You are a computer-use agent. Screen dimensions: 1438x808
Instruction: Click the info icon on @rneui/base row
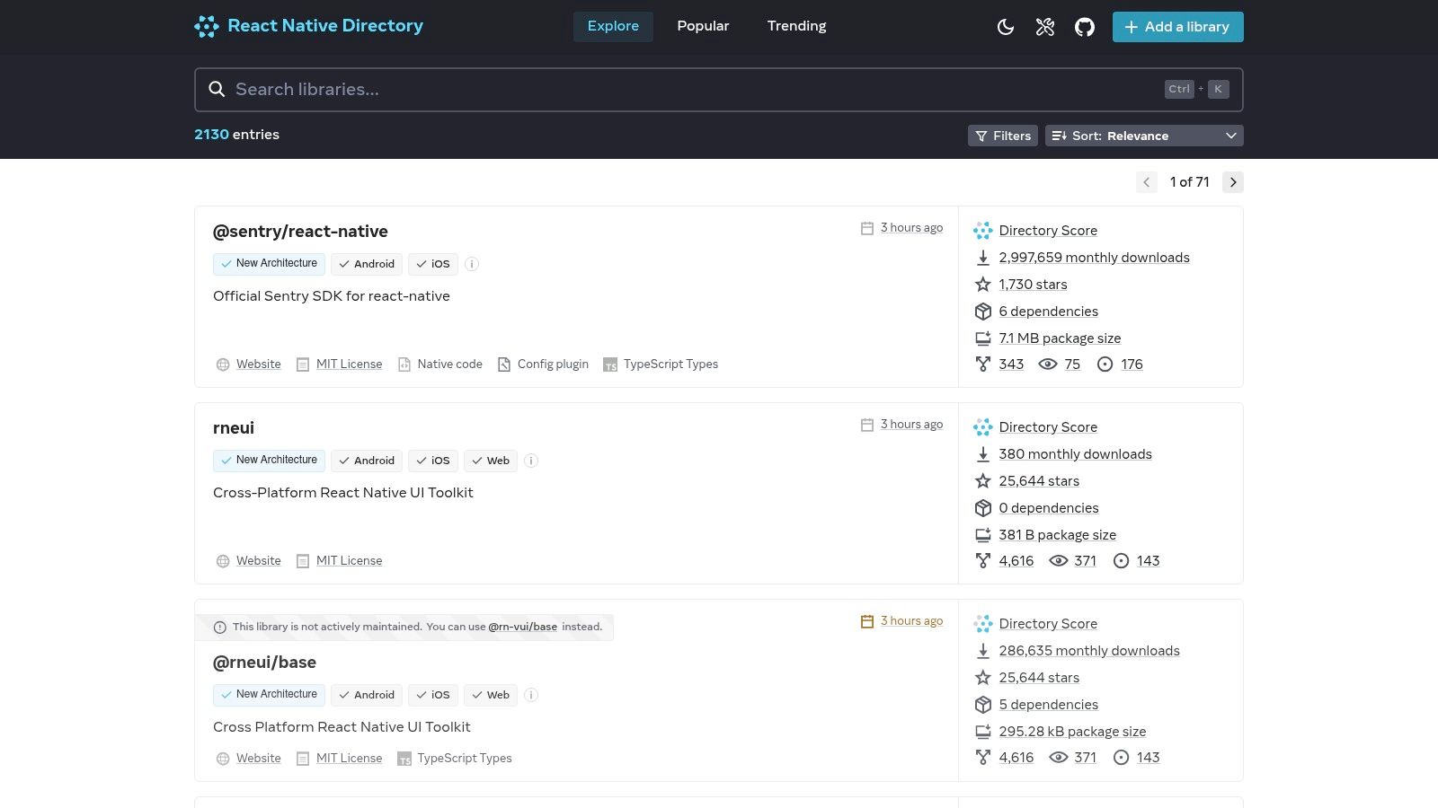531,695
